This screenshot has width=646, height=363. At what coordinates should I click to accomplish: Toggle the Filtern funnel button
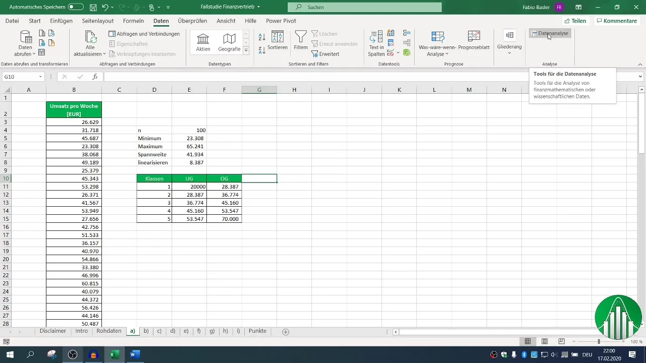(x=301, y=40)
